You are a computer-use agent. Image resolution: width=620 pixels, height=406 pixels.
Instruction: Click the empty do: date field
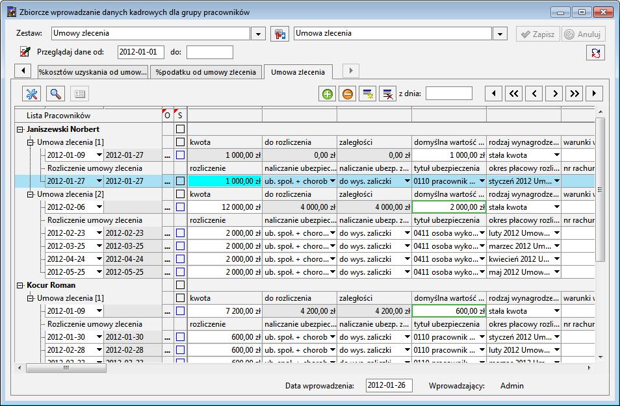click(x=209, y=52)
